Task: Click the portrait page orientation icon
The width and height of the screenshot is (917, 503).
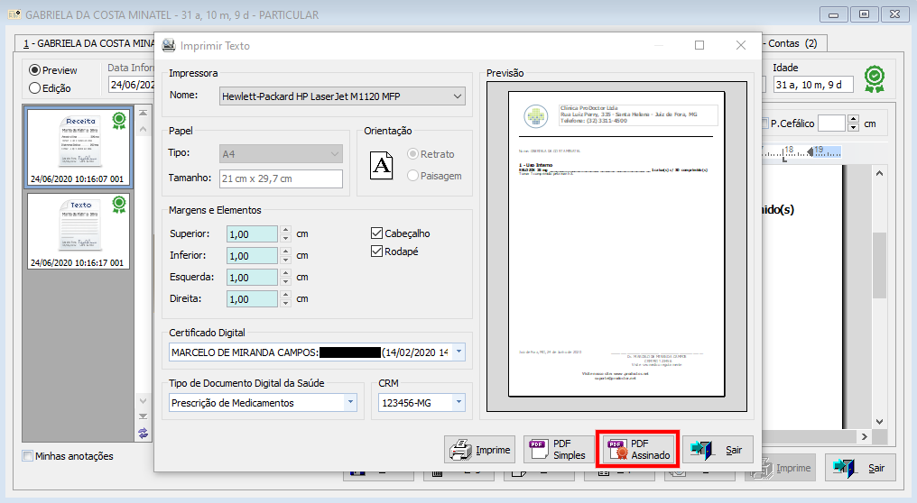Action: (381, 165)
